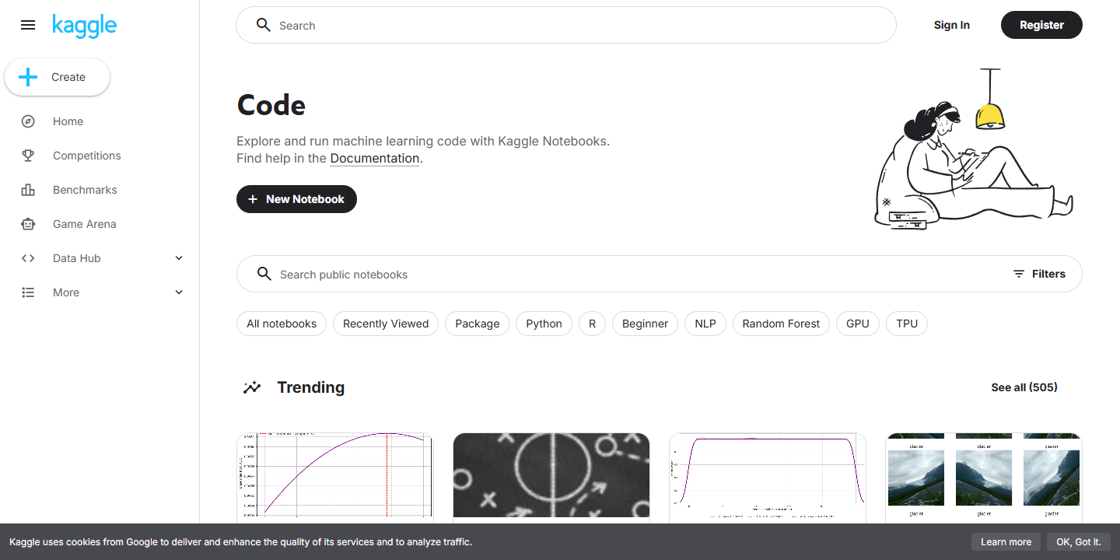
Task: Click See all (505) trending link
Action: (x=1024, y=387)
